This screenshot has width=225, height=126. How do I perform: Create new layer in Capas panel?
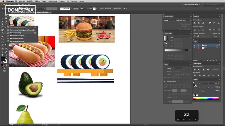[214, 60]
